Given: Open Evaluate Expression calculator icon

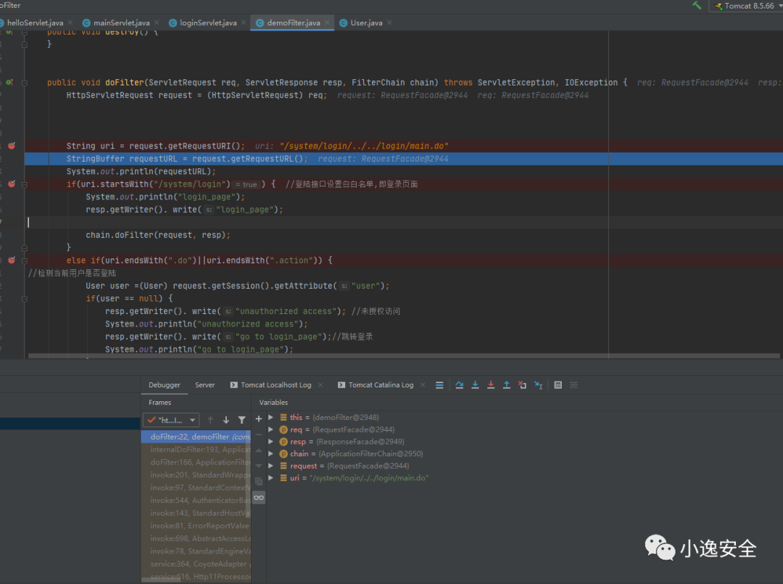Looking at the screenshot, I should (x=558, y=384).
